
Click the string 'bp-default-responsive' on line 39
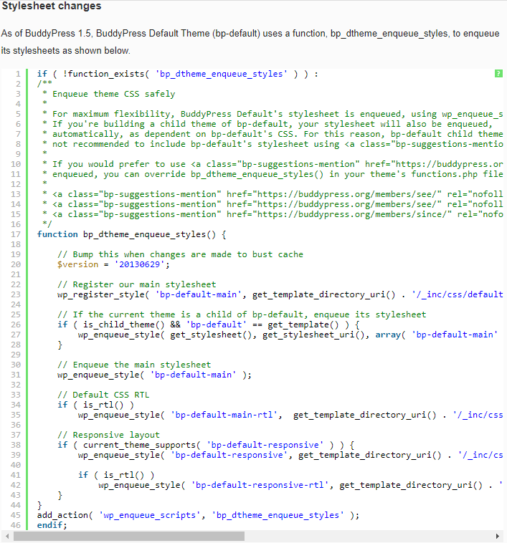pos(229,456)
